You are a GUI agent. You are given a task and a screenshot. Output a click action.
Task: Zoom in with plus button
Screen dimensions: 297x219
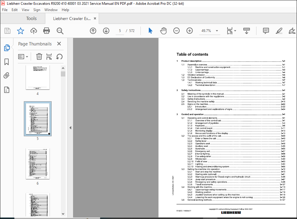pos(190,31)
